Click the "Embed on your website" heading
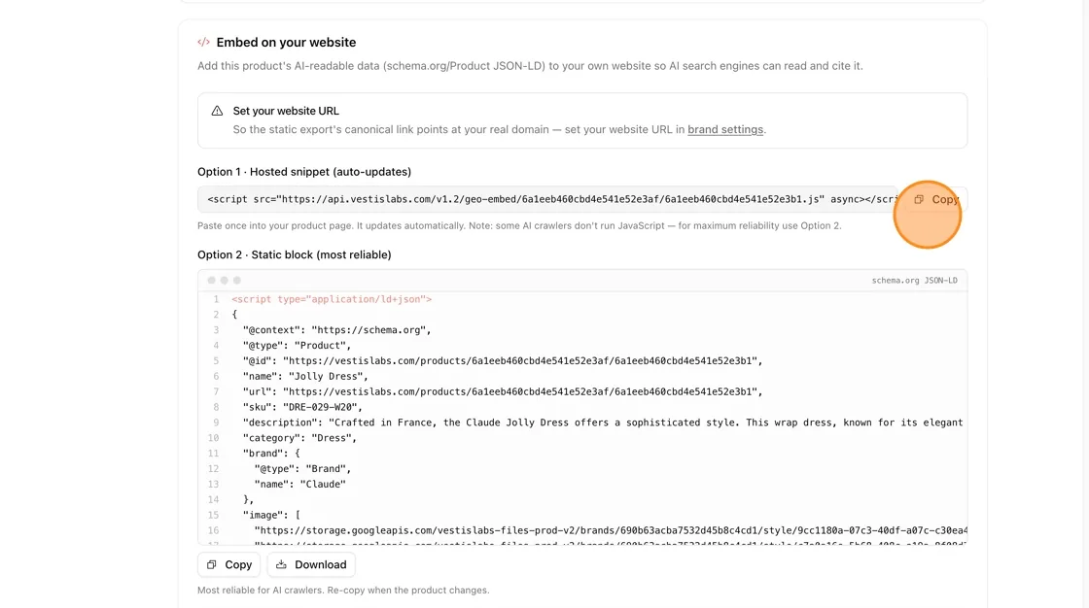The image size is (1089, 608). click(286, 43)
